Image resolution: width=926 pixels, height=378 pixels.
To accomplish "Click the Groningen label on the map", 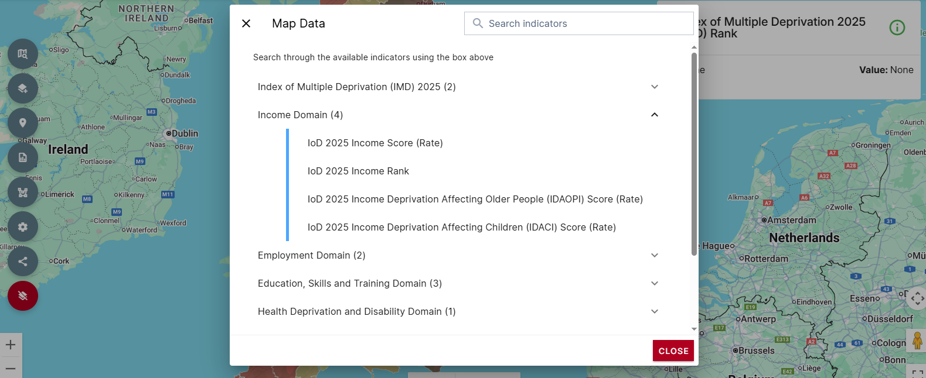I will [873, 145].
